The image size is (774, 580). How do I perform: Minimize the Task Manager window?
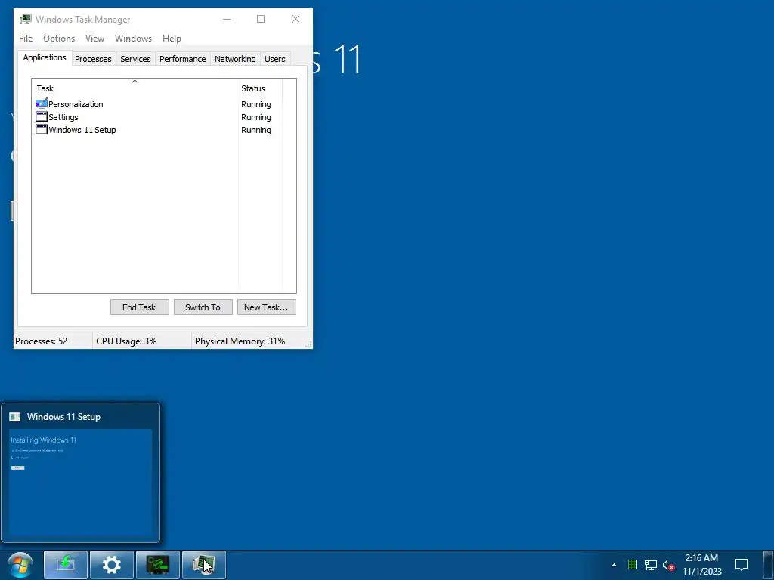click(227, 19)
